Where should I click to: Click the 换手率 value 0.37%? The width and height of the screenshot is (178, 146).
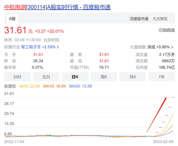point(37,68)
